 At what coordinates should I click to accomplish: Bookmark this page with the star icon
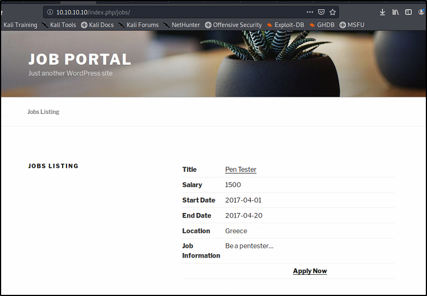(332, 12)
